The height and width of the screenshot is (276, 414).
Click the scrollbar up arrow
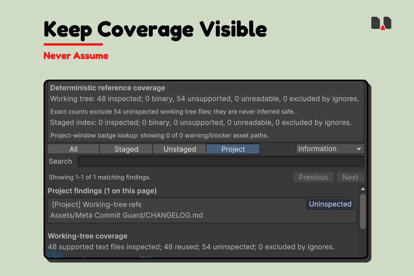tap(363, 189)
